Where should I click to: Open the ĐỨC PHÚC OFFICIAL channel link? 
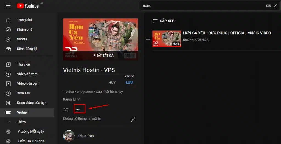click(x=196, y=40)
